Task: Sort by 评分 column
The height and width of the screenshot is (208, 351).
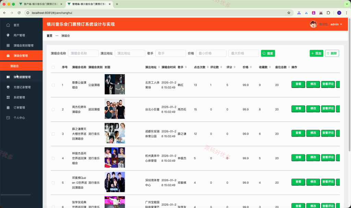Action: pos(234,67)
